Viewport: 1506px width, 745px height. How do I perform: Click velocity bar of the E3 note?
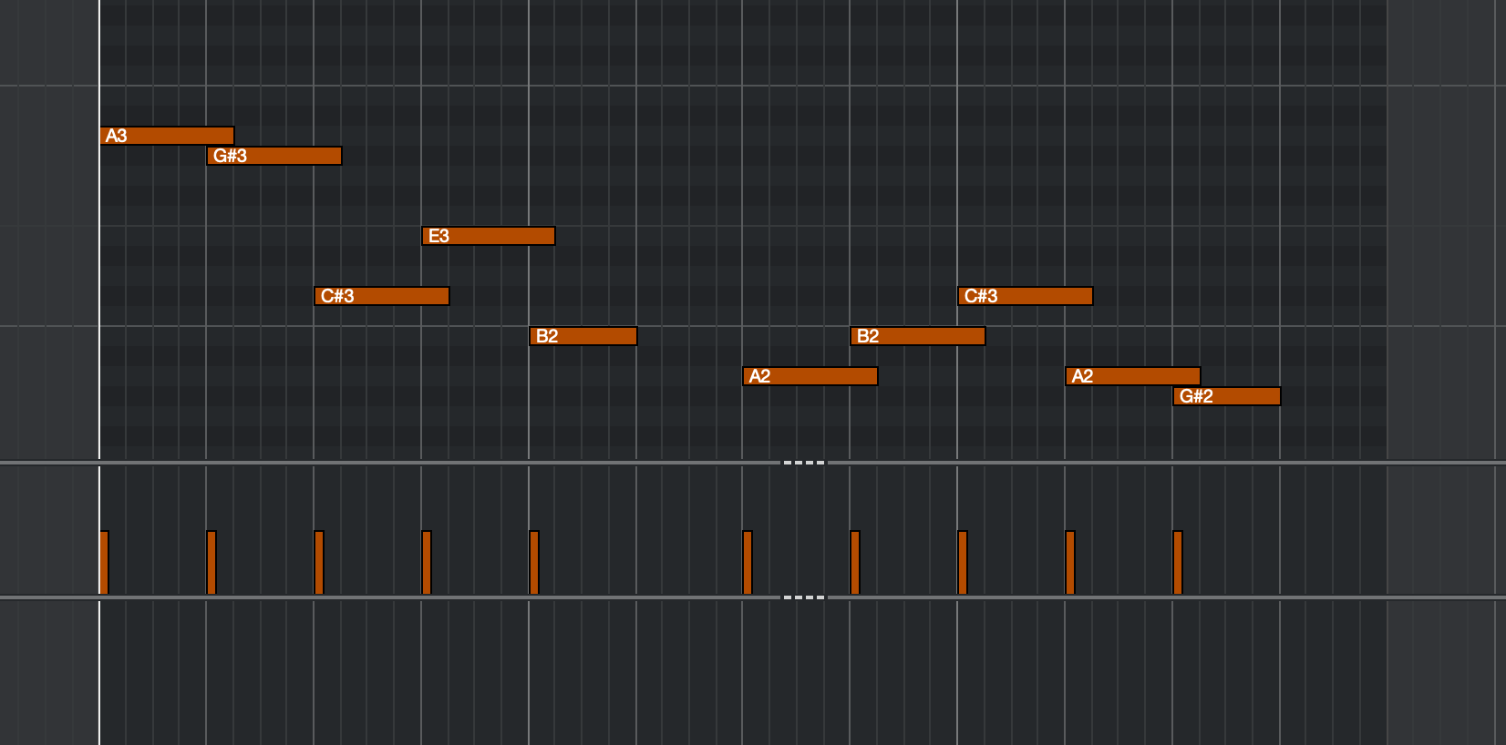click(x=427, y=563)
